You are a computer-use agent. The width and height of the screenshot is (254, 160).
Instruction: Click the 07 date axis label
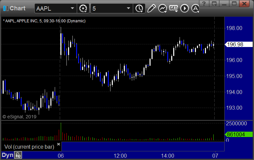pyautogui.click(x=215, y=156)
